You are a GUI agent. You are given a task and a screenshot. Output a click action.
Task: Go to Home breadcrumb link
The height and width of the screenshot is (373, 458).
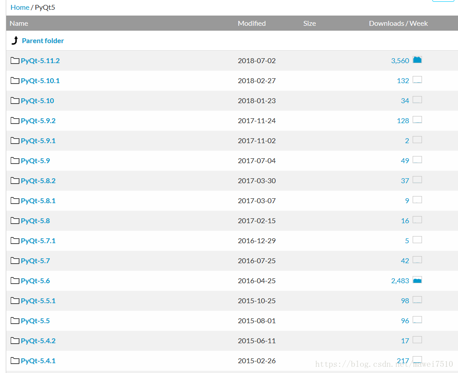[x=20, y=8]
